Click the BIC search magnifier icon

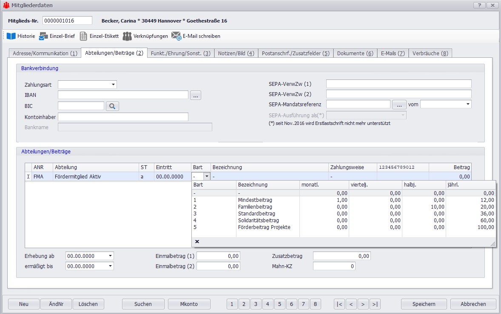(x=112, y=106)
